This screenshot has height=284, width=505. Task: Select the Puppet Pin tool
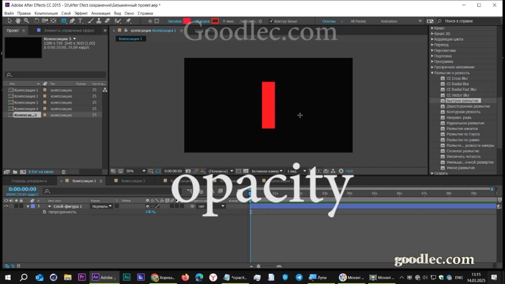coord(128,21)
